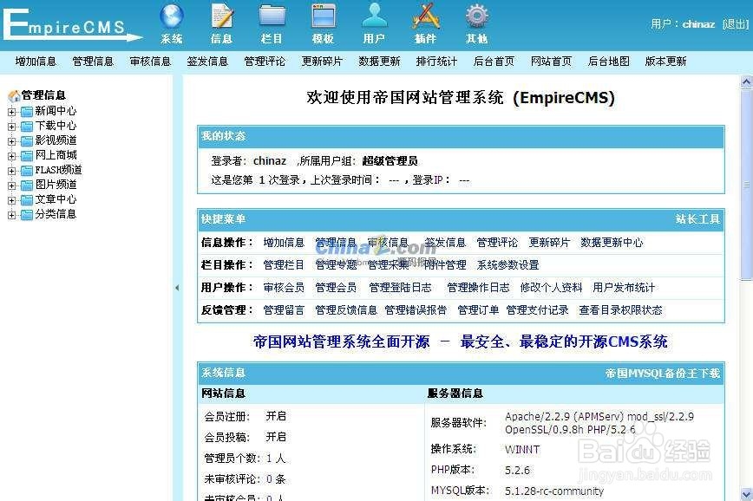753x501 pixels.
Task: Click the 影视频道 folder icon
Action: pyautogui.click(x=27, y=140)
